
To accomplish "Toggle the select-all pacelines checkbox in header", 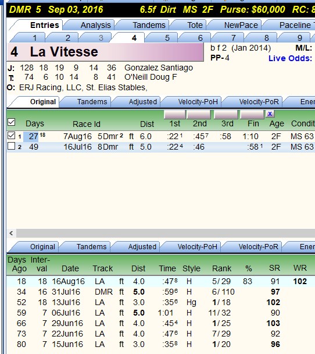I will pyautogui.click(x=11, y=122).
